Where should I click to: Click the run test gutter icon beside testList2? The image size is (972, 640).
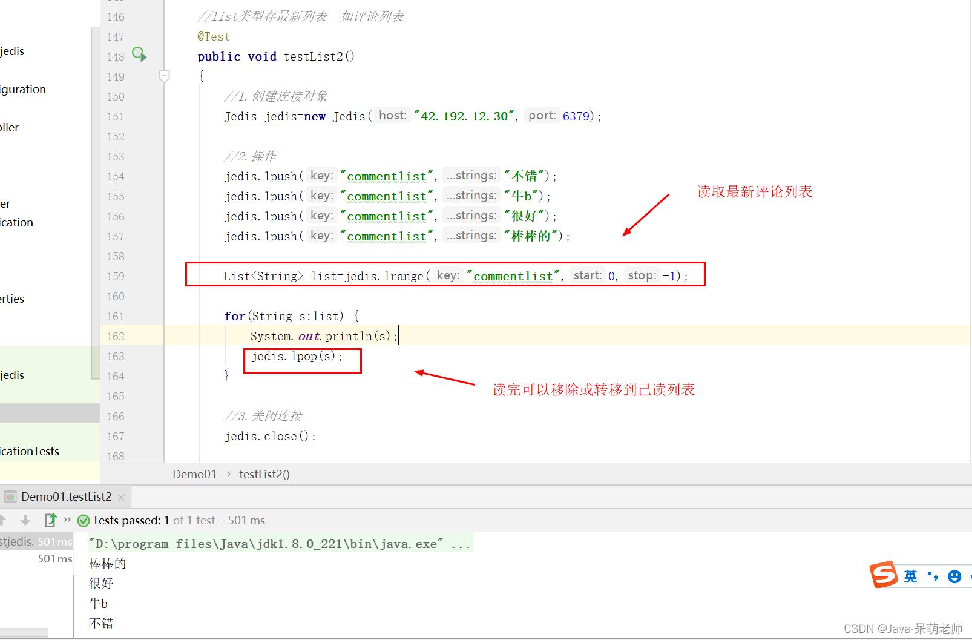point(139,55)
